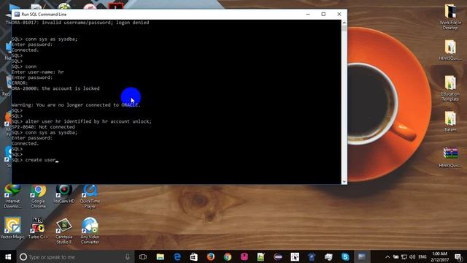Click the Cortana search box
This screenshot has height=263, width=467.
75,256
